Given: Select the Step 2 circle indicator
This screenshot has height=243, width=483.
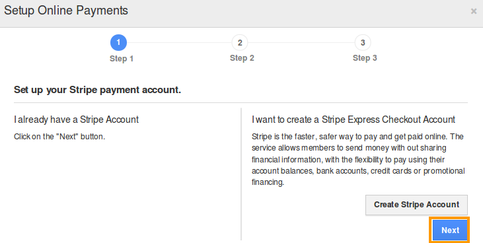Looking at the screenshot, I should [240, 42].
